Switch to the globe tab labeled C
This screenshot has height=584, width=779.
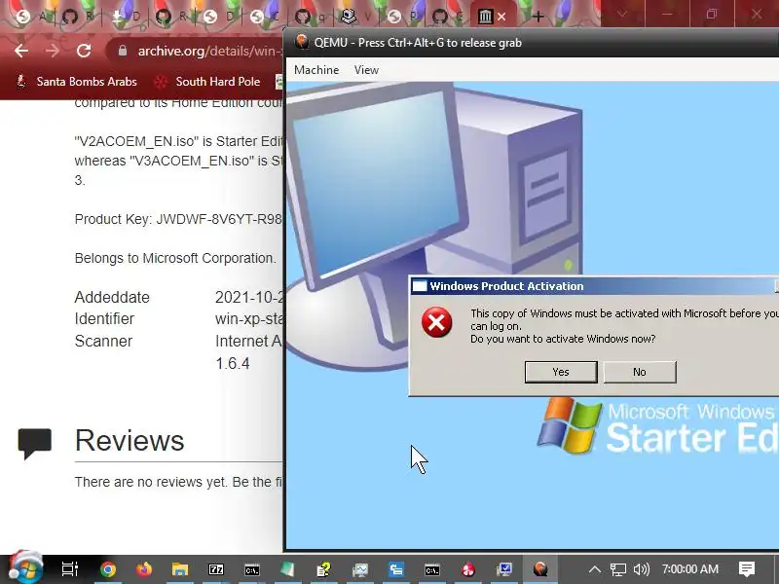(x=264, y=17)
